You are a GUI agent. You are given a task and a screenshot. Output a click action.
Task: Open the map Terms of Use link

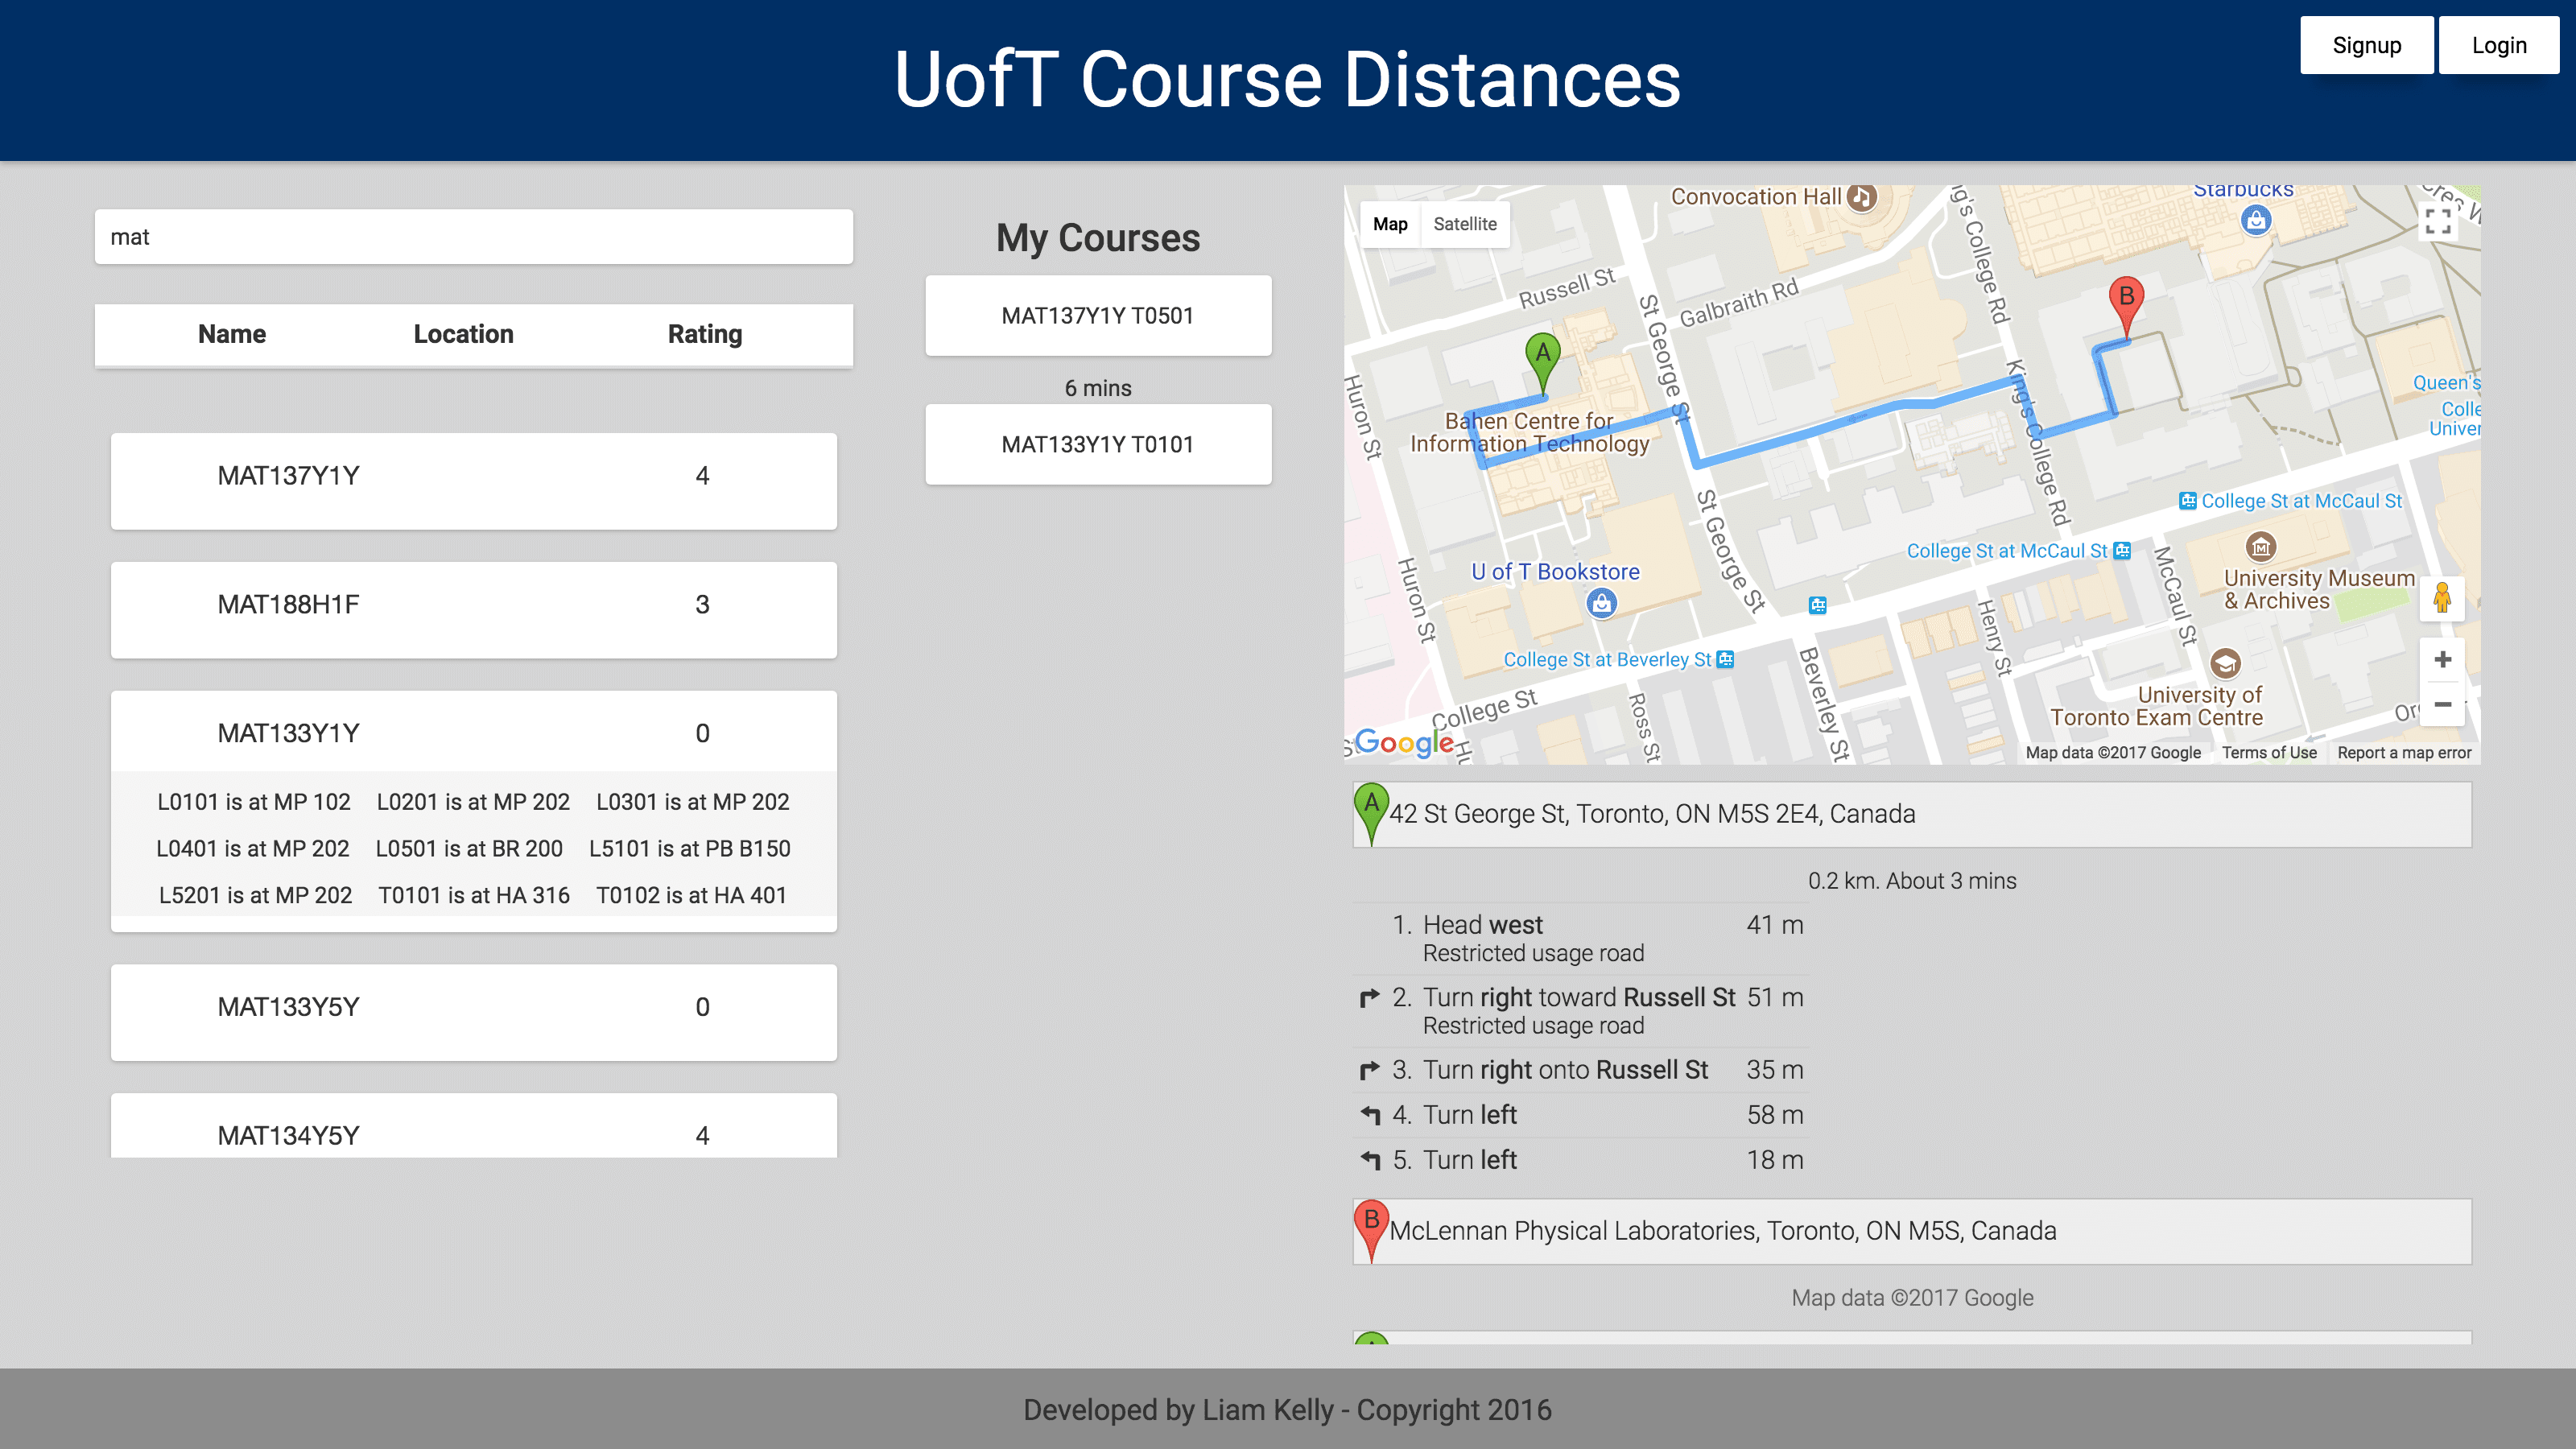click(2269, 752)
